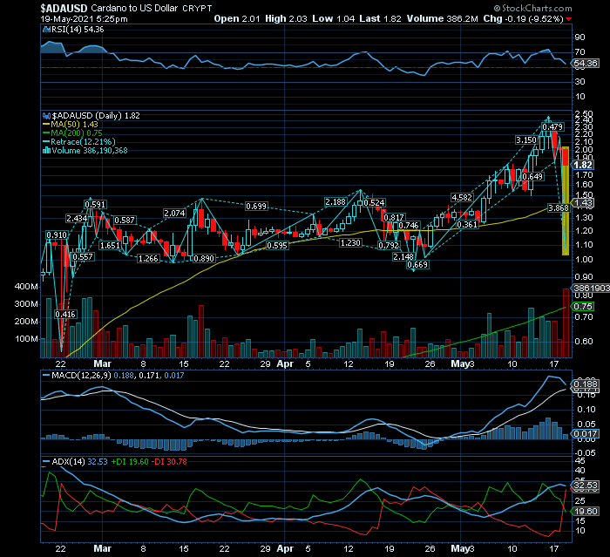Click the MACD(12,26,9) legend text
This screenshot has height=557, width=610.
pyautogui.click(x=81, y=376)
